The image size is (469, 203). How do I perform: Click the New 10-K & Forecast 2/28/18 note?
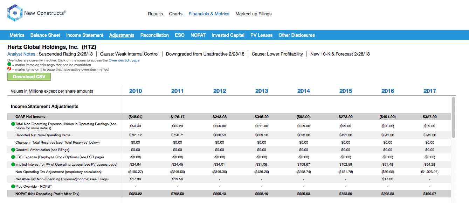coord(340,54)
